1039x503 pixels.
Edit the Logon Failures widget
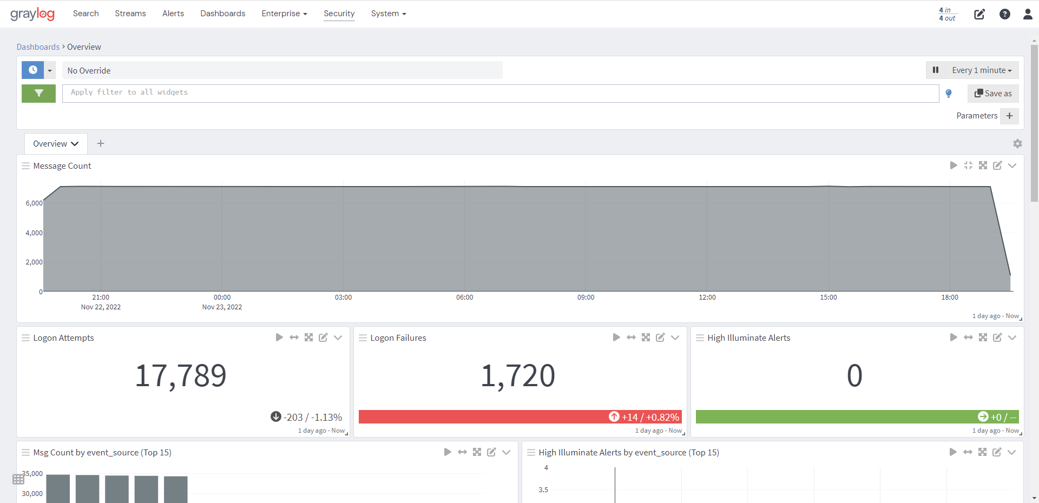tap(661, 337)
